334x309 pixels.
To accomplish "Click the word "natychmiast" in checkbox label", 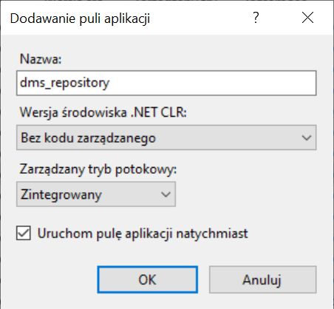I will [x=212, y=234].
